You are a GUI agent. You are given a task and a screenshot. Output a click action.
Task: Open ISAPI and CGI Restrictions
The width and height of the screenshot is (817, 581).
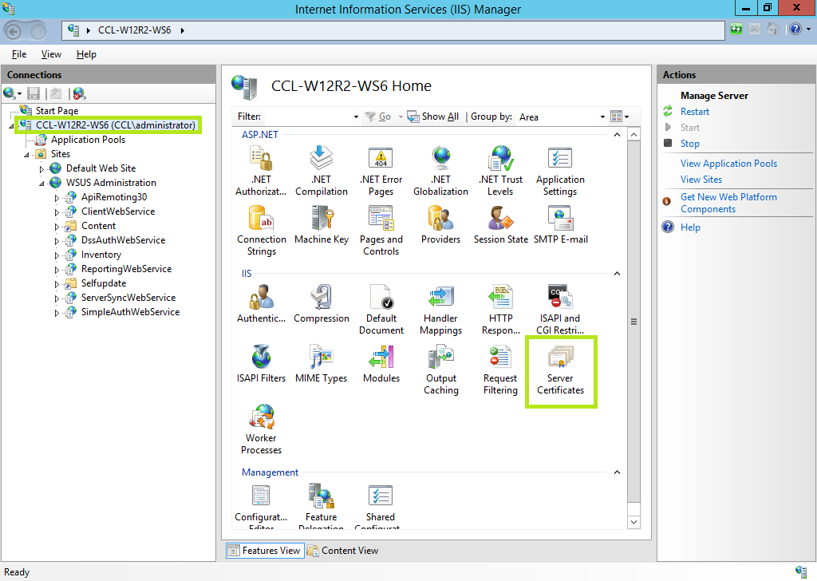560,310
